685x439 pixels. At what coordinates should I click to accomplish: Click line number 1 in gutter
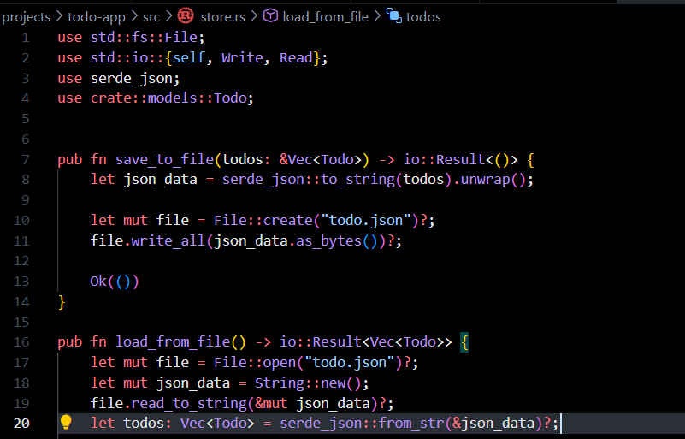pyautogui.click(x=26, y=38)
